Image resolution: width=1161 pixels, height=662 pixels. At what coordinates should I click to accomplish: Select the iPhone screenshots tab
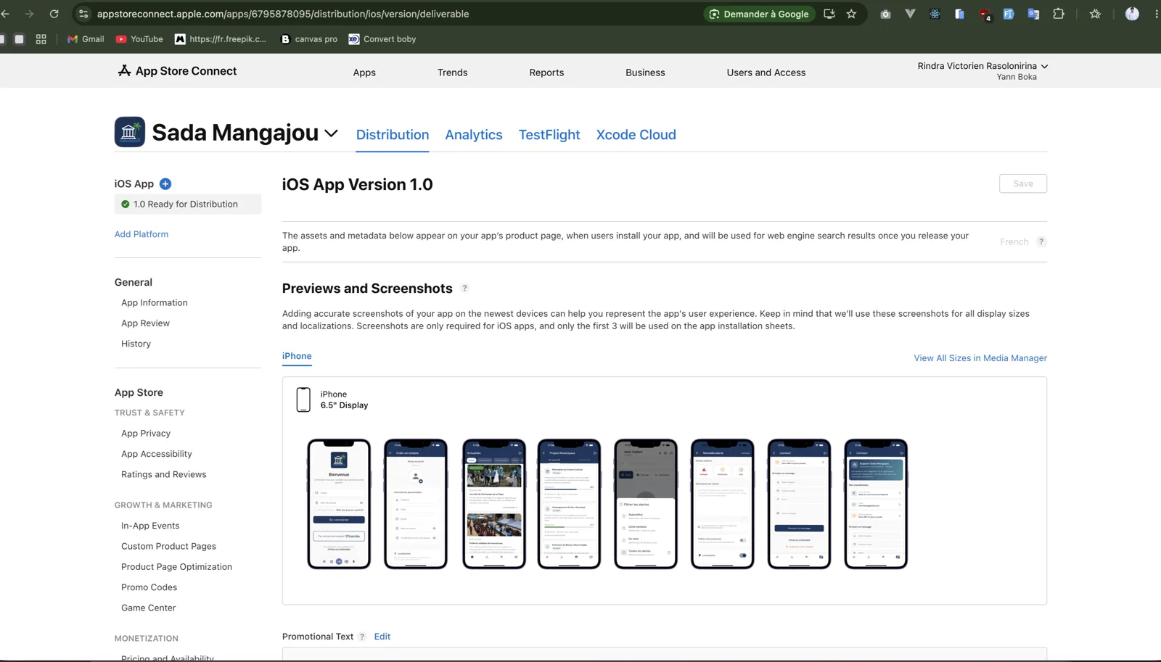(x=297, y=356)
